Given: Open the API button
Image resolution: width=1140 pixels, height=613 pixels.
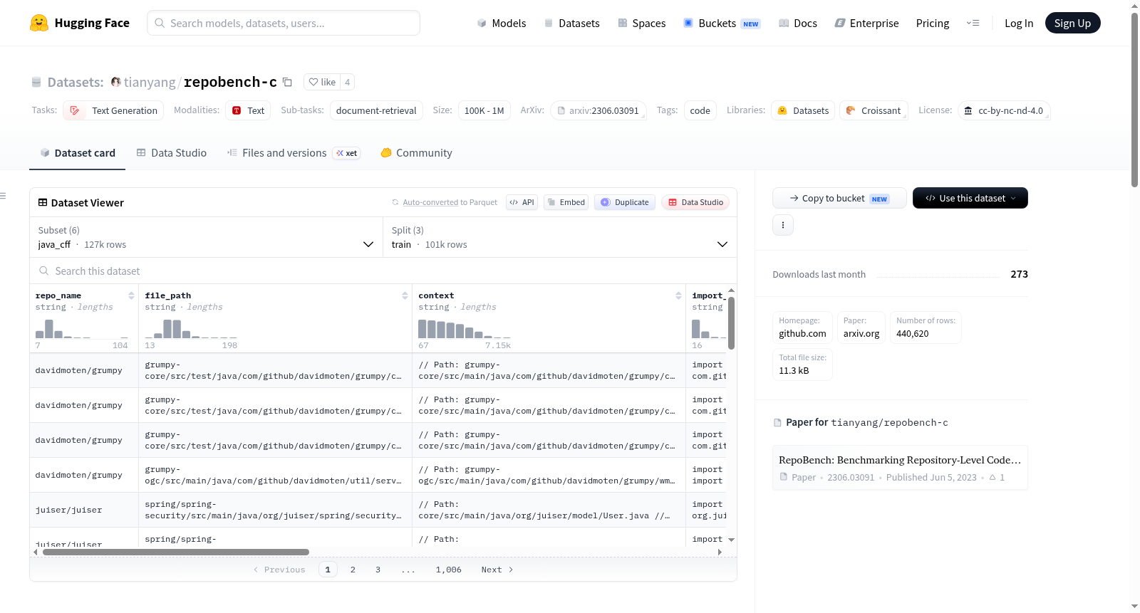Looking at the screenshot, I should point(522,202).
